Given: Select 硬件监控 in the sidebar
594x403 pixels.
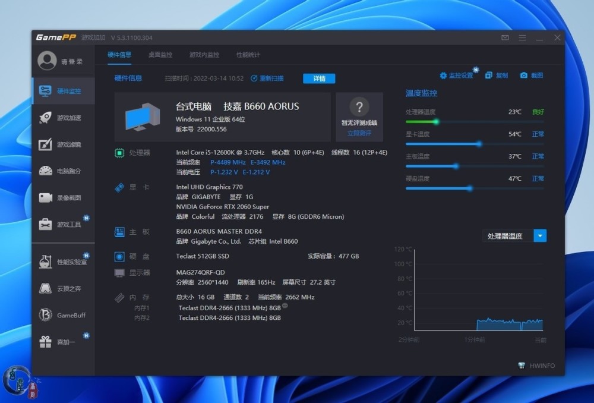Looking at the screenshot, I should (64, 91).
